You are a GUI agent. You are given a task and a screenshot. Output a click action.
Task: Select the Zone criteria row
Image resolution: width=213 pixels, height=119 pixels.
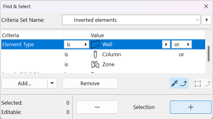(103, 64)
